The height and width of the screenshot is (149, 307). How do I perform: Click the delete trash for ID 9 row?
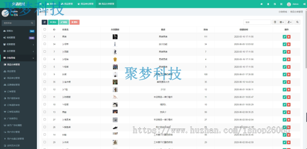point(289,74)
